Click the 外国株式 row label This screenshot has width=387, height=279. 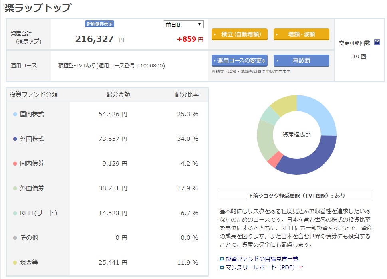pos(32,139)
